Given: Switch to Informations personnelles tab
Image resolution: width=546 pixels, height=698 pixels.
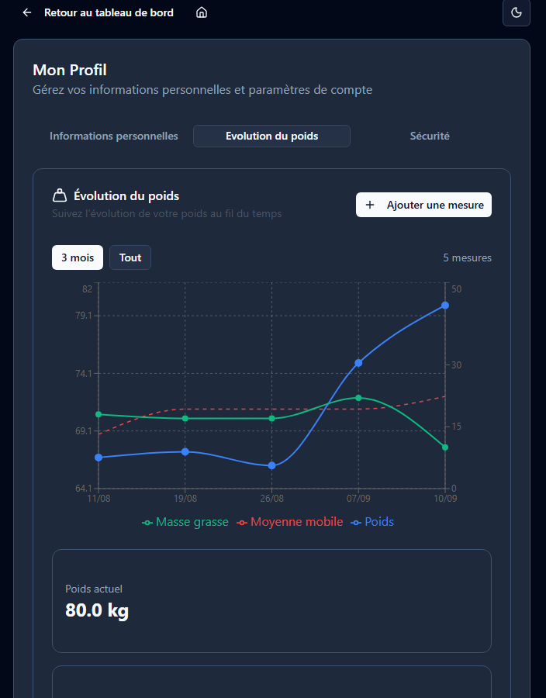Looking at the screenshot, I should [x=114, y=136].
